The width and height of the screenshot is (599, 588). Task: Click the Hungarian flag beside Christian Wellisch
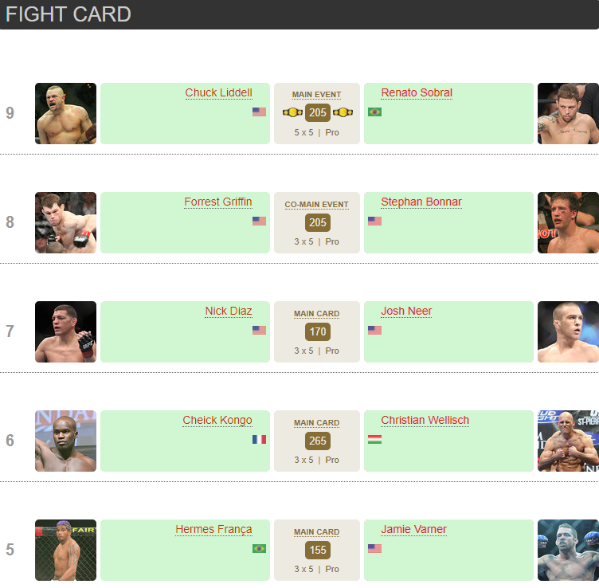(374, 440)
